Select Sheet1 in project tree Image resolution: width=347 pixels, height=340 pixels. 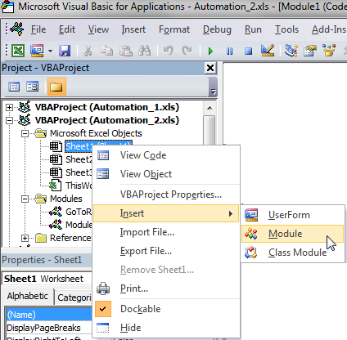[x=79, y=146]
